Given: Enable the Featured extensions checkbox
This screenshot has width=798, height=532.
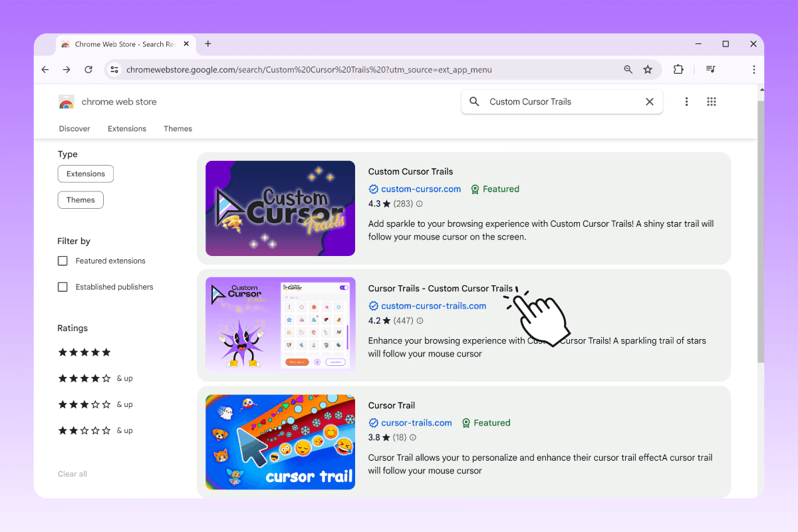Looking at the screenshot, I should pyautogui.click(x=63, y=261).
